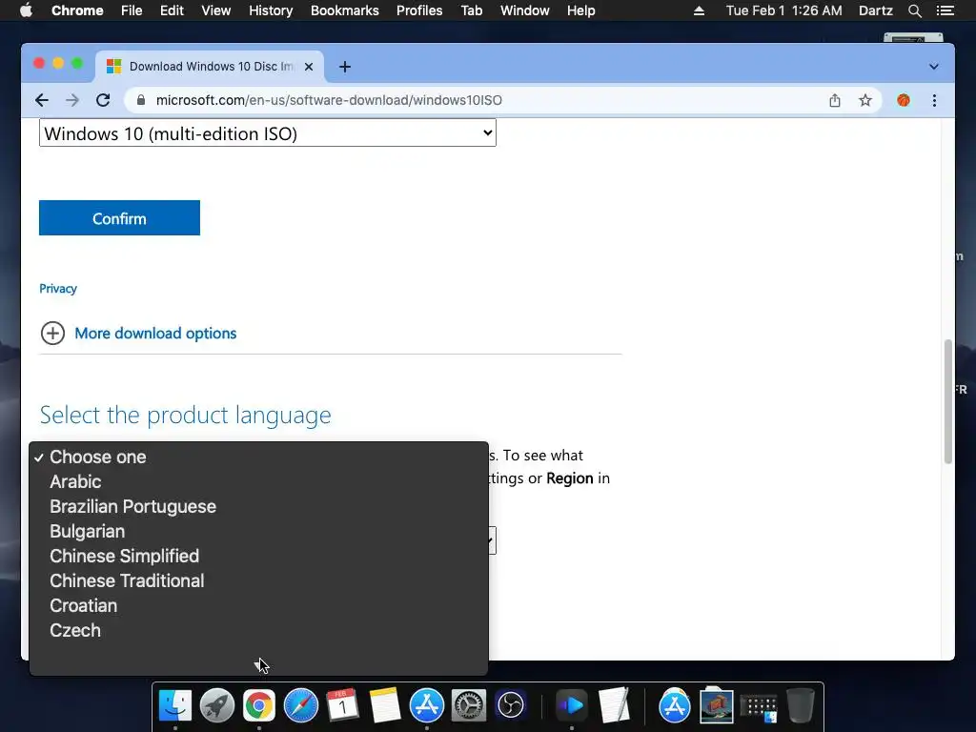
Task: Open Finder from the dock
Action: pyautogui.click(x=175, y=705)
